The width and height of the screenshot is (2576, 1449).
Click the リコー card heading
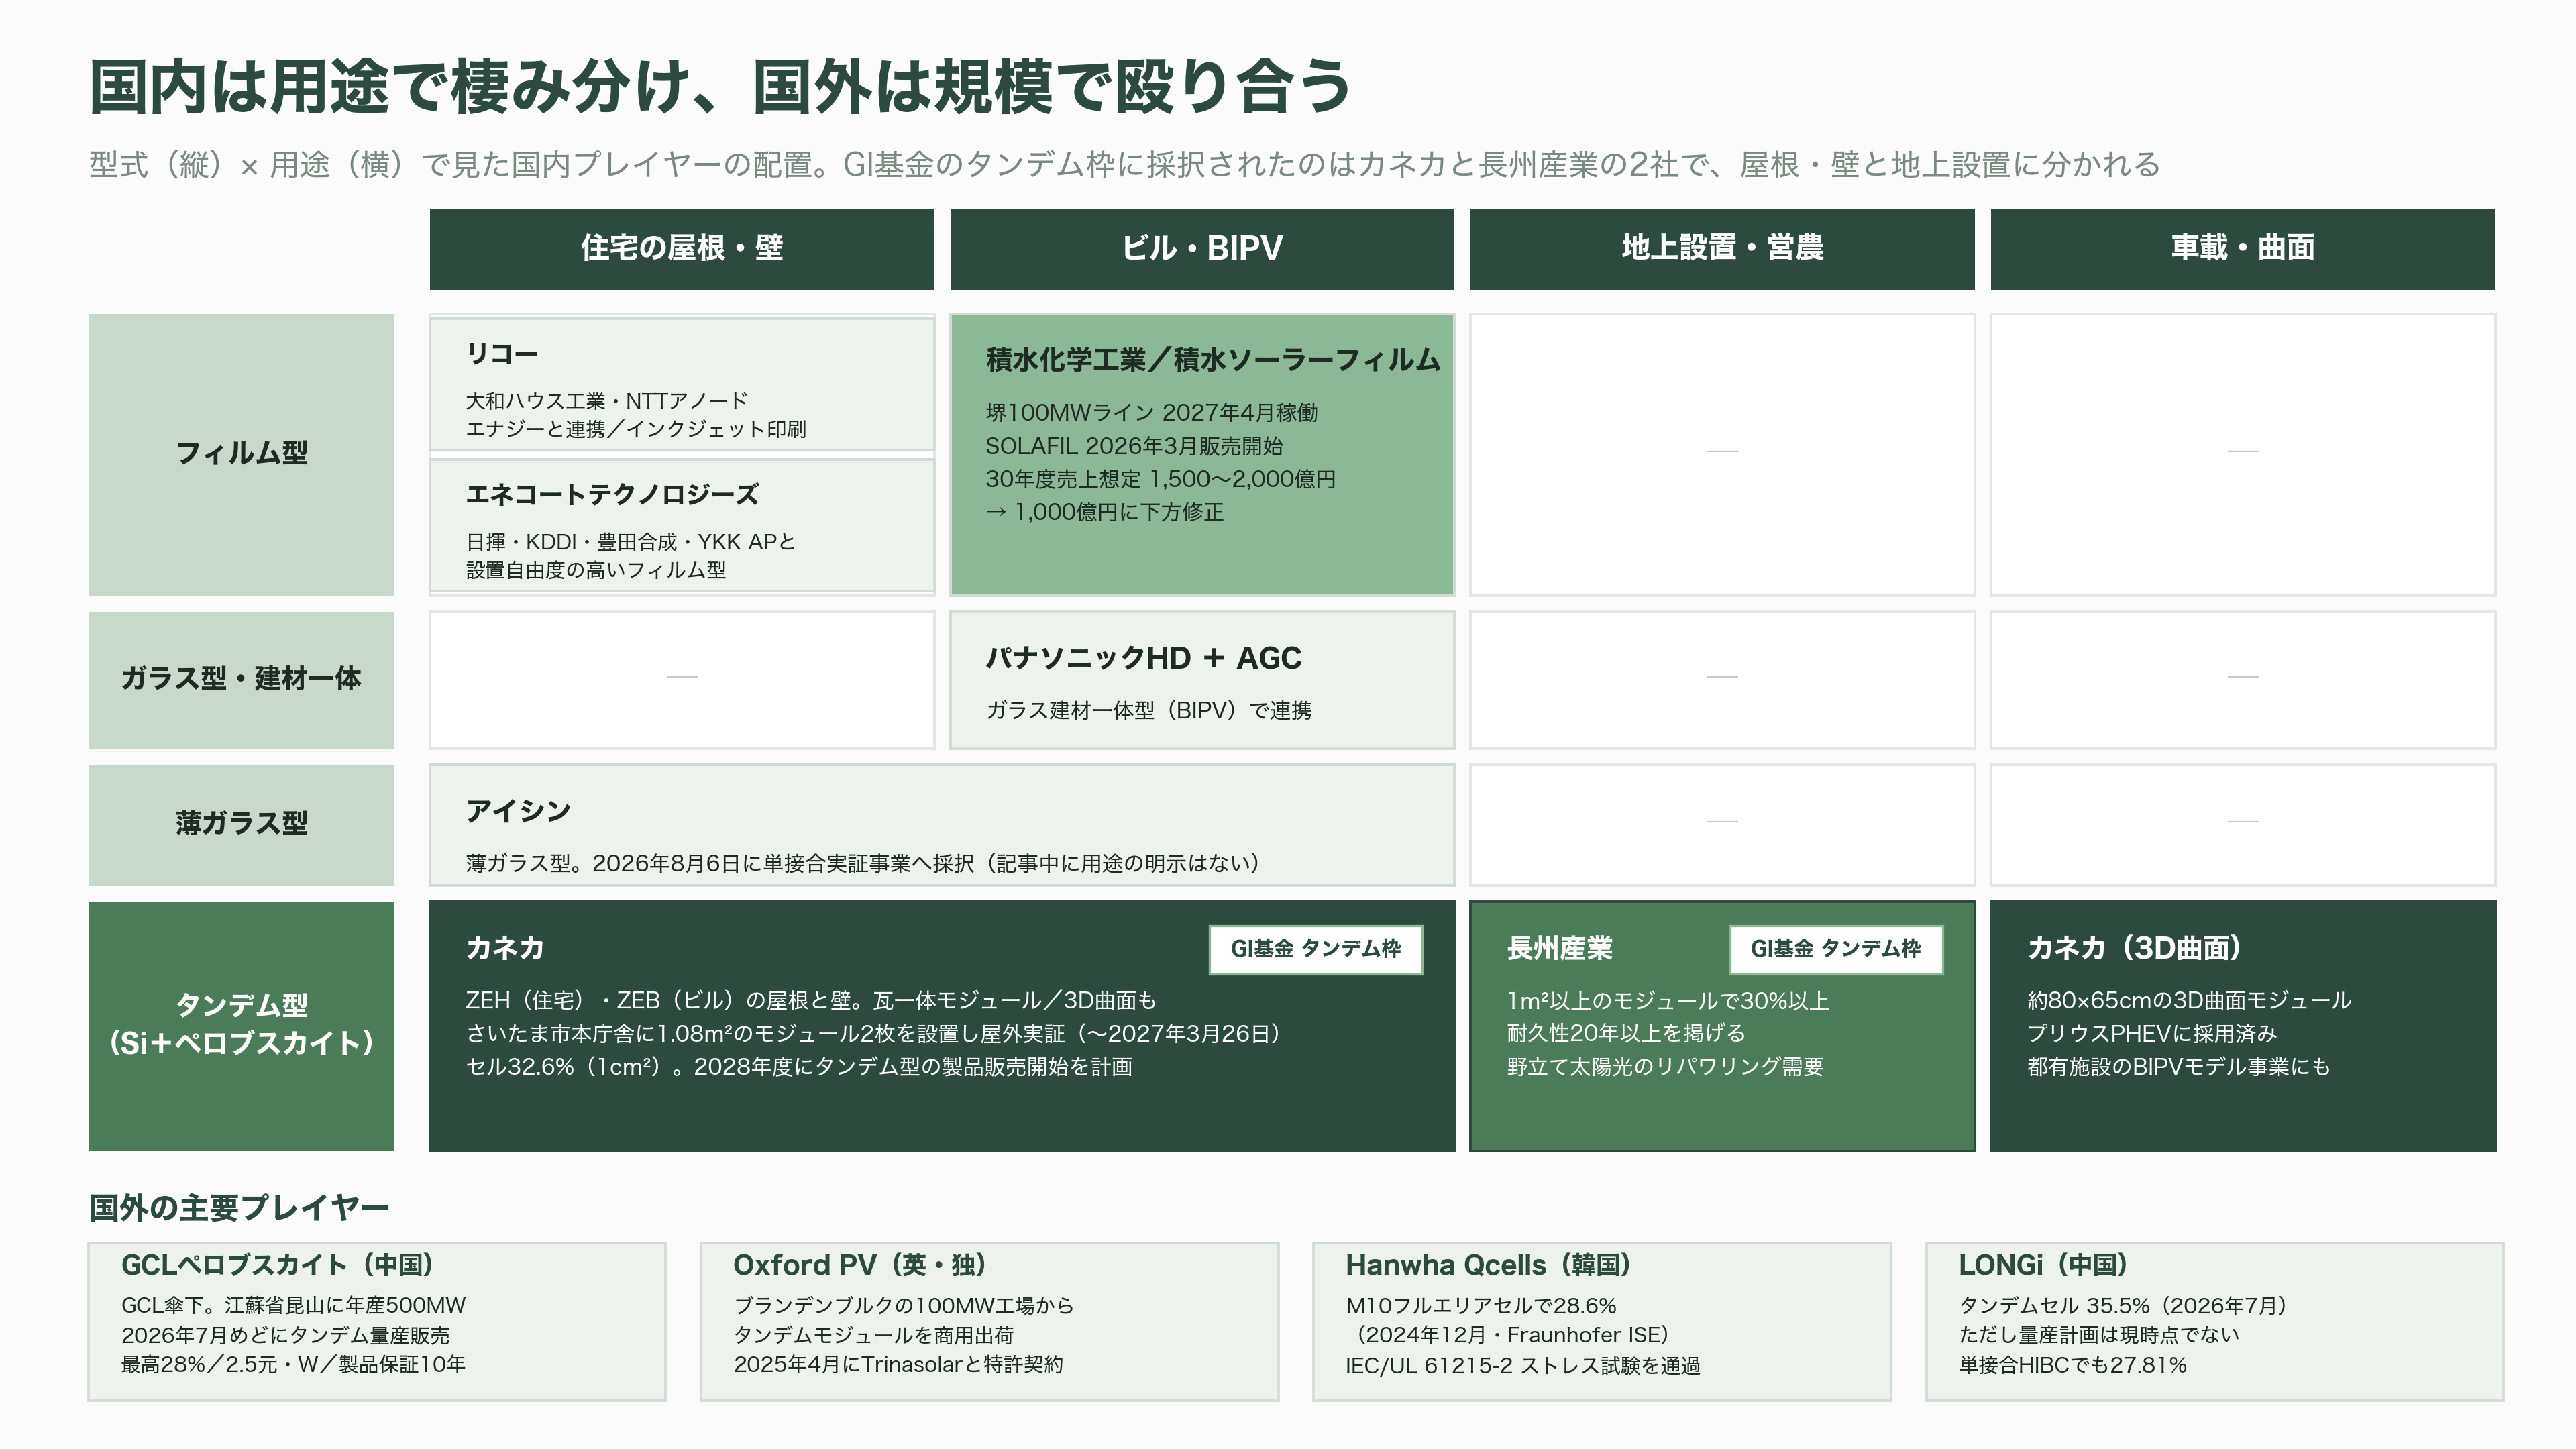[502, 354]
